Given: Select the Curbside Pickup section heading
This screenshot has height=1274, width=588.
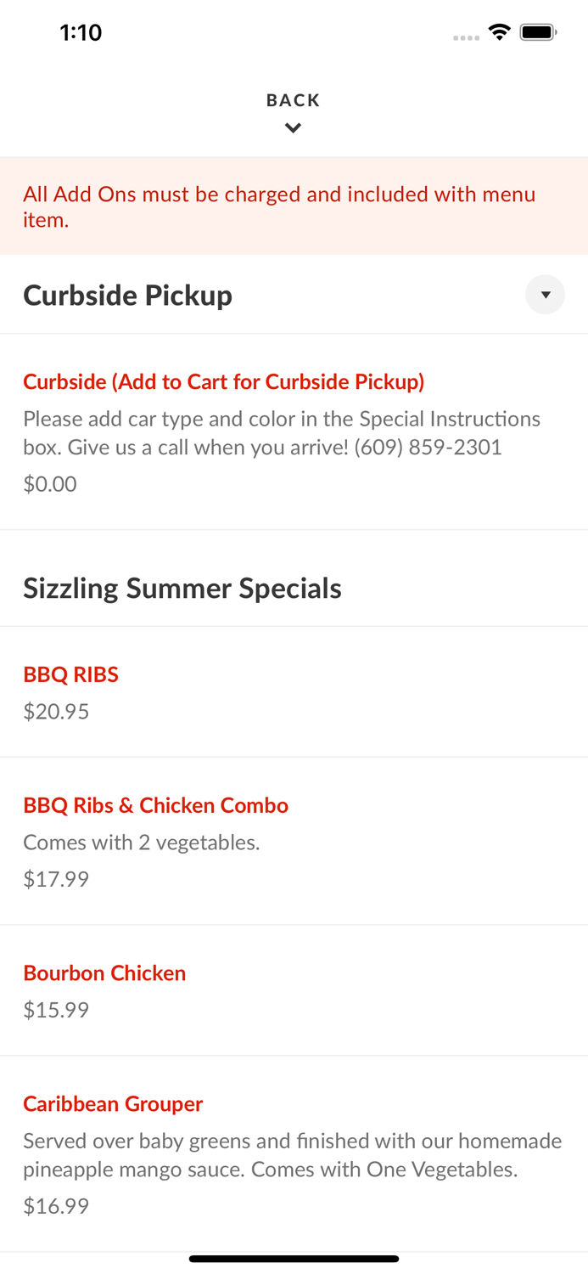Looking at the screenshot, I should click(x=127, y=295).
